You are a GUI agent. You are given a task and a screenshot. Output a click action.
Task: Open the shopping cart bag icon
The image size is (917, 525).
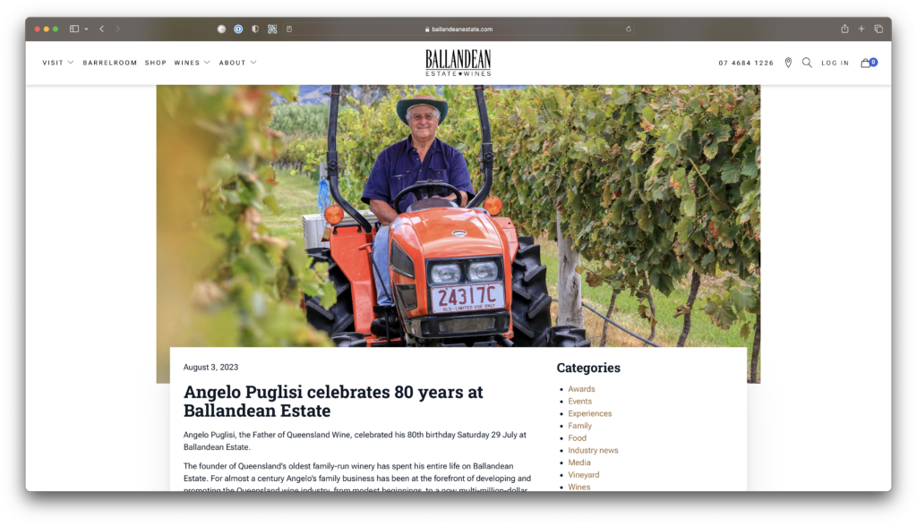869,63
